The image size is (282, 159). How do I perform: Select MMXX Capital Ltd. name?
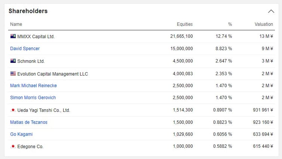pyautogui.click(x=36, y=37)
